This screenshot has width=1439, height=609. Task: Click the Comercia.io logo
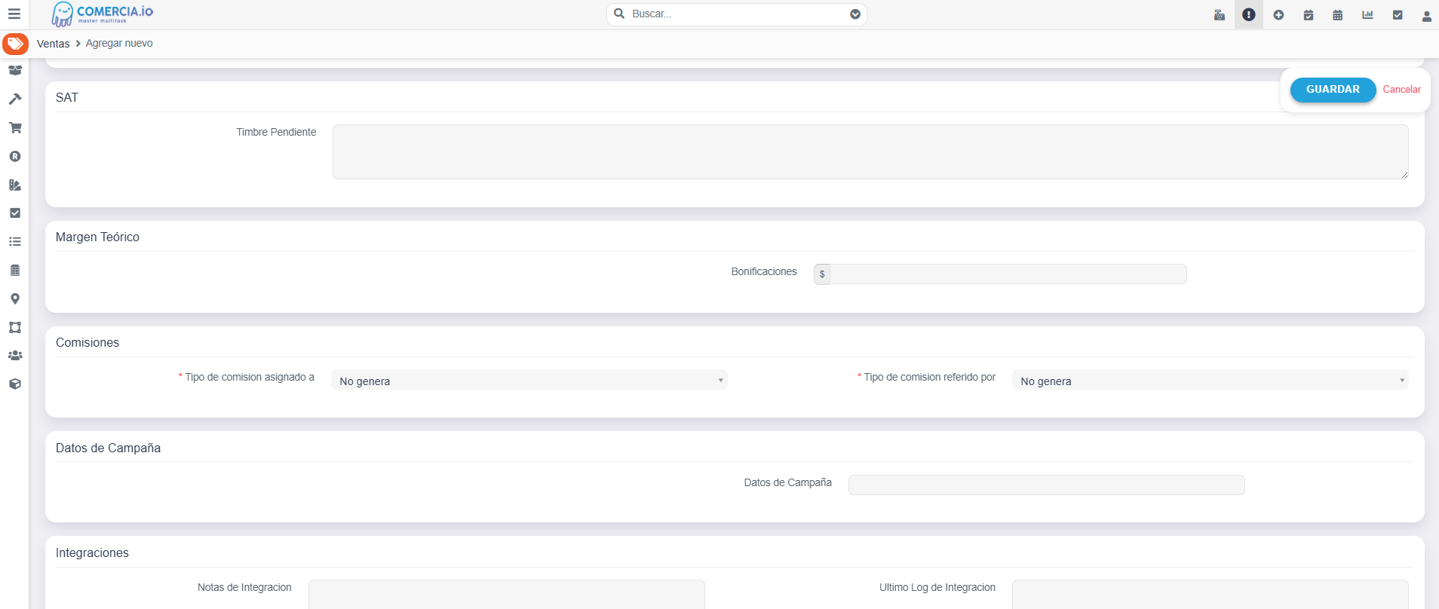point(102,14)
